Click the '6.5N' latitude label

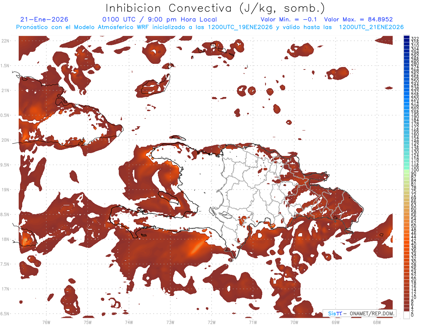click(5, 314)
